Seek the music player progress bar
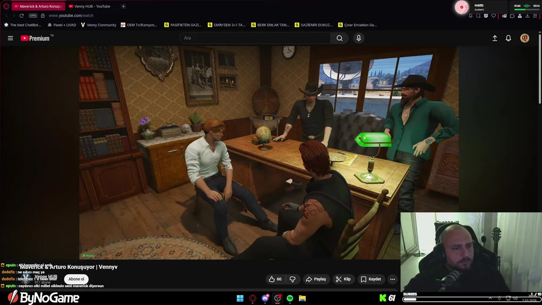Screen dimensions: 542x305 point(527,9)
